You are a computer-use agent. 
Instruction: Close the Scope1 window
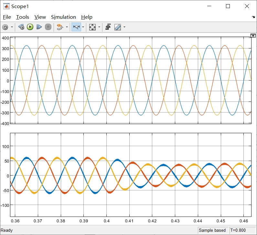click(x=247, y=6)
